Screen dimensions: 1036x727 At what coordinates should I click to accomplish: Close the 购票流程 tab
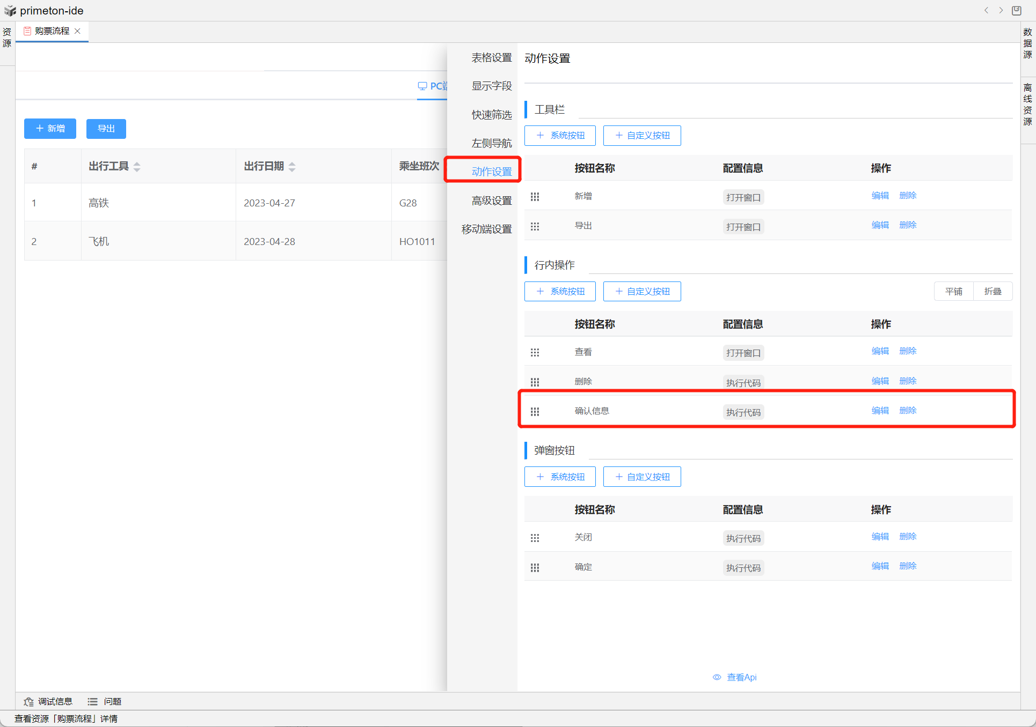(78, 31)
